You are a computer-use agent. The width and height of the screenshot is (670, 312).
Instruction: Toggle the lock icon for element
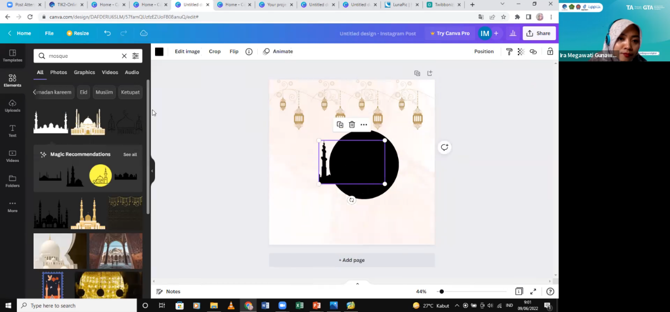[550, 52]
